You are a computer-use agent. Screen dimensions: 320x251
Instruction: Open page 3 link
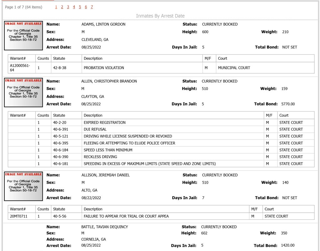coord(68,7)
